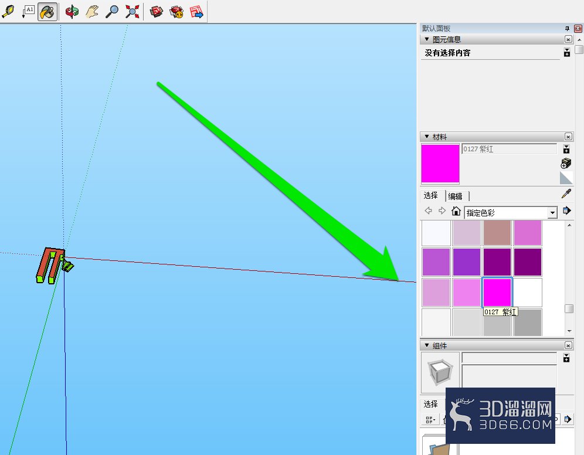Select the pale plum swatch in third row
Viewport: 584px width, 455px height.
[x=436, y=292]
